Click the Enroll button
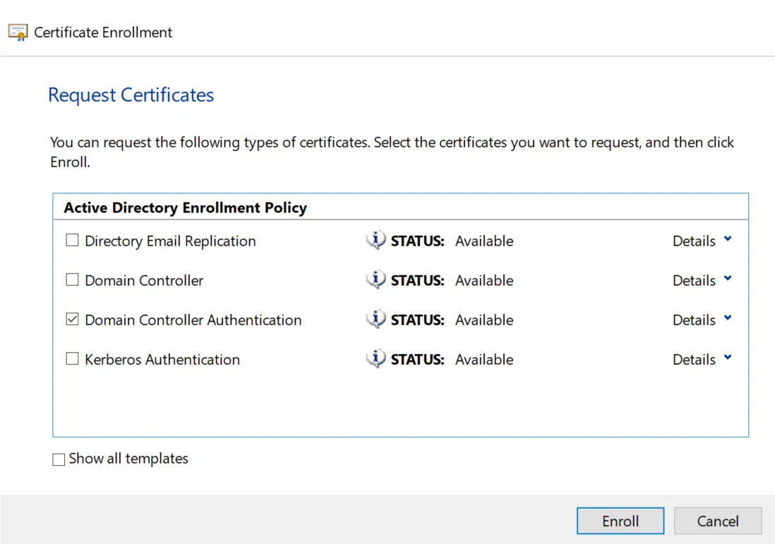This screenshot has width=775, height=544. 620,521
